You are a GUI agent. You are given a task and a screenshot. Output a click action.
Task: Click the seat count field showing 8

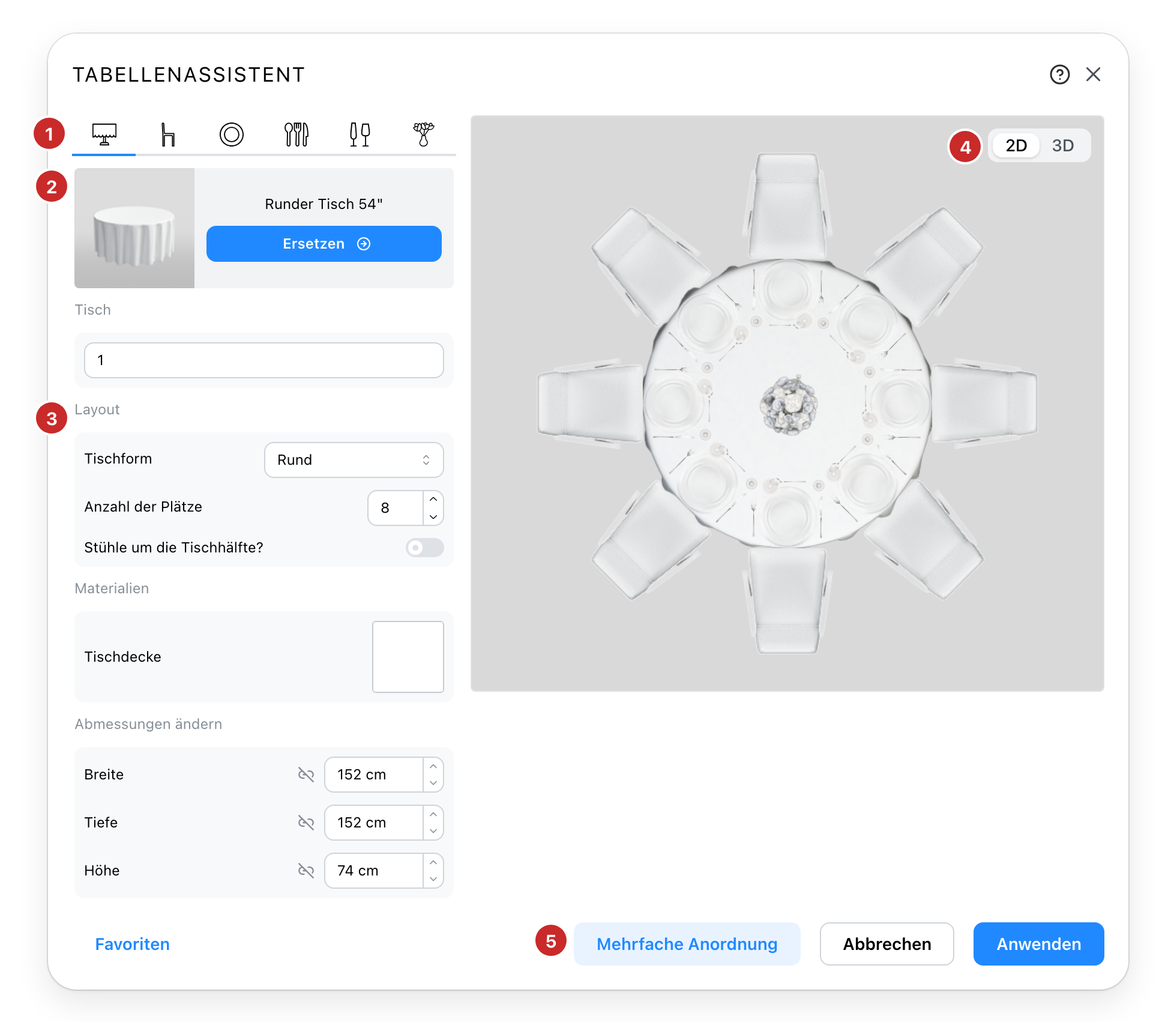tap(396, 508)
